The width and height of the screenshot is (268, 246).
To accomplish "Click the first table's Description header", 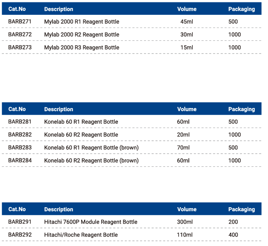I will [x=59, y=9].
